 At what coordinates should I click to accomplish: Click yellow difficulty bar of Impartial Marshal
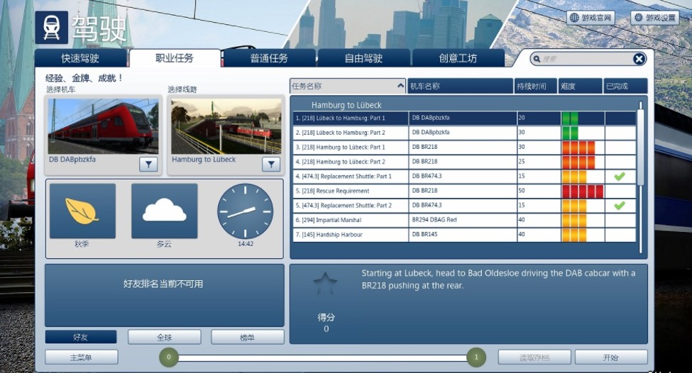(x=574, y=220)
